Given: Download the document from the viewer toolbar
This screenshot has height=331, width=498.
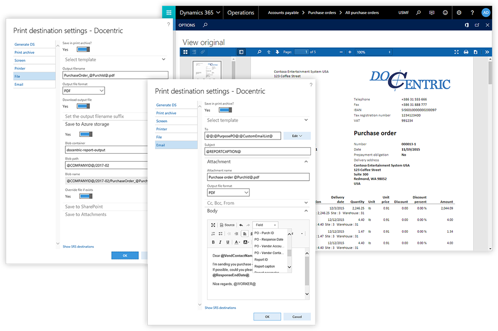Looking at the screenshot, I should tap(475, 52).
